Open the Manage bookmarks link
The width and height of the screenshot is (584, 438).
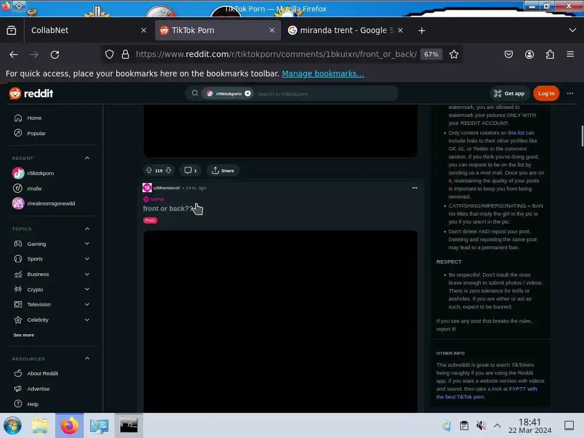click(x=323, y=74)
